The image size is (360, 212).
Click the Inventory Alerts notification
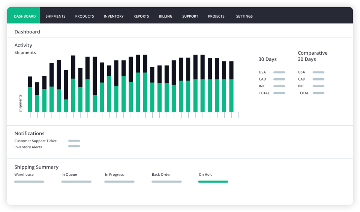[x=28, y=147]
